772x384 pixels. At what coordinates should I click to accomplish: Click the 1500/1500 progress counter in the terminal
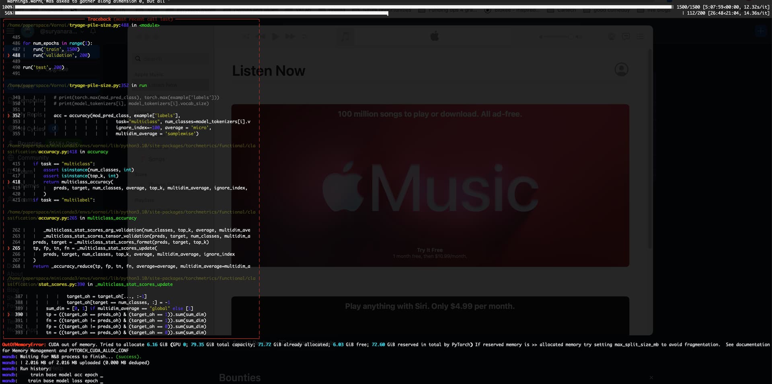click(x=688, y=7)
